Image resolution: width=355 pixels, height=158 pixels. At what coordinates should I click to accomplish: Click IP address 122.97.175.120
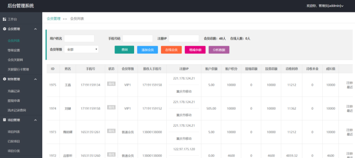coord(184,149)
